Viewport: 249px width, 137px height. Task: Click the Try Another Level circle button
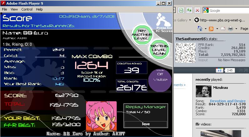point(142,35)
